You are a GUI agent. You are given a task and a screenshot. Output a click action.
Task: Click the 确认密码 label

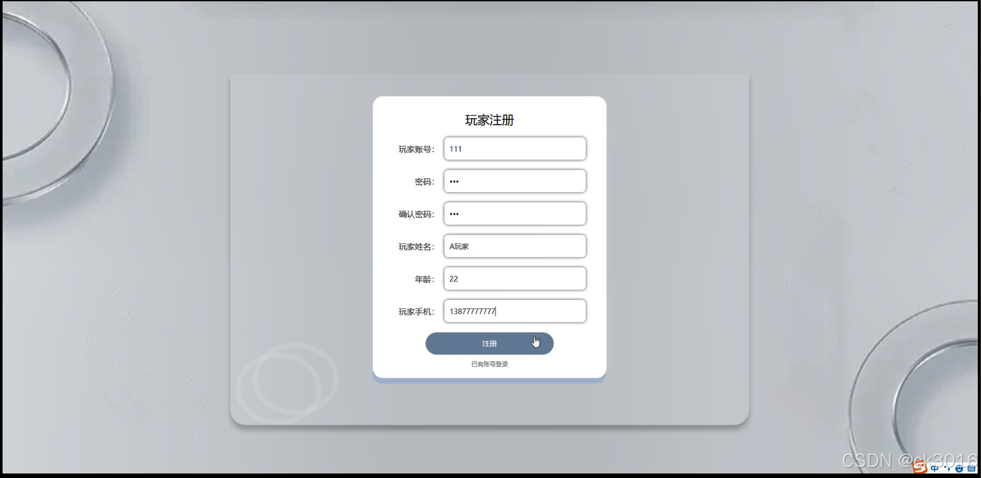coord(416,214)
